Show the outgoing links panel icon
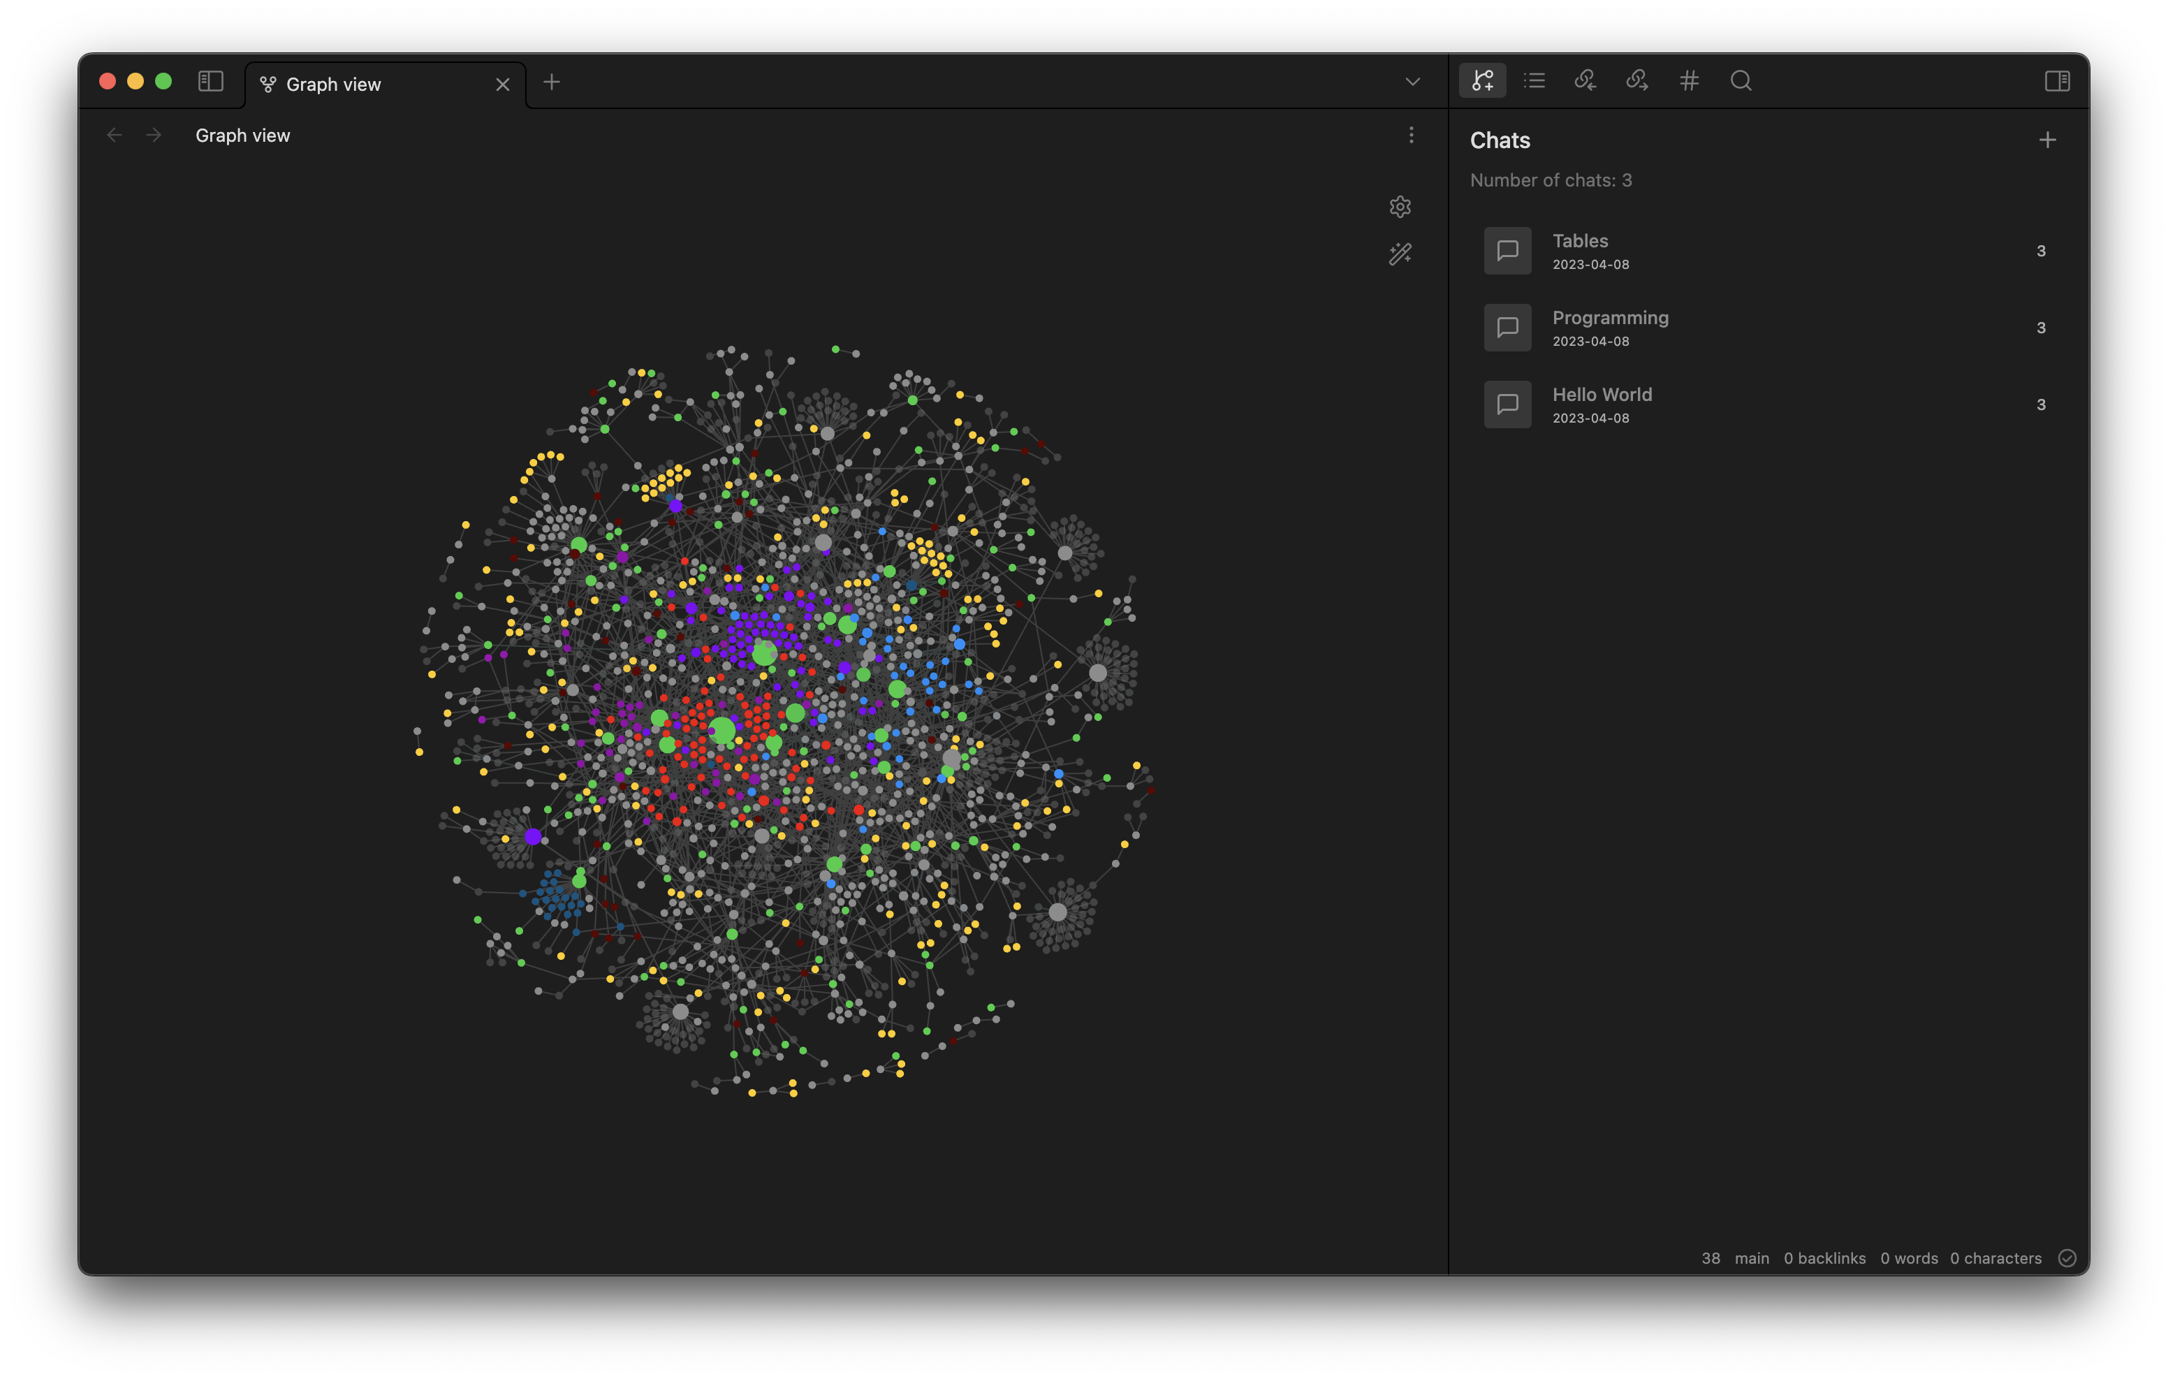The image size is (2168, 1379). pos(1636,81)
